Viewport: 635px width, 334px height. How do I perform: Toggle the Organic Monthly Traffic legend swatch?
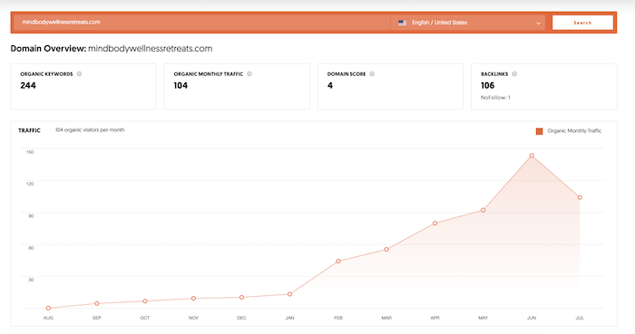pos(539,131)
